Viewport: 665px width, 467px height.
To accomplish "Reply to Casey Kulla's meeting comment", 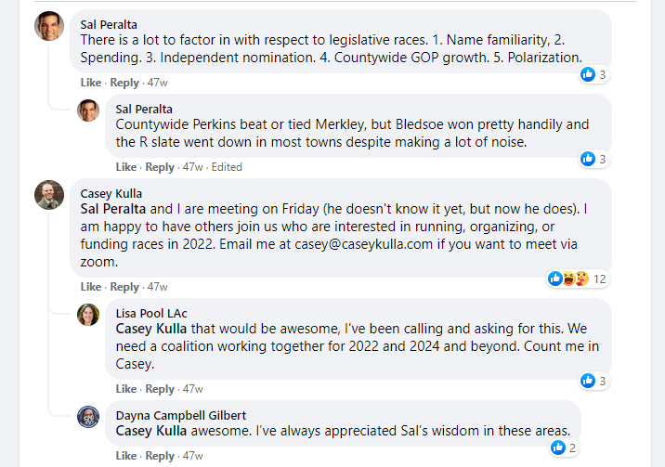I will pyautogui.click(x=124, y=287).
